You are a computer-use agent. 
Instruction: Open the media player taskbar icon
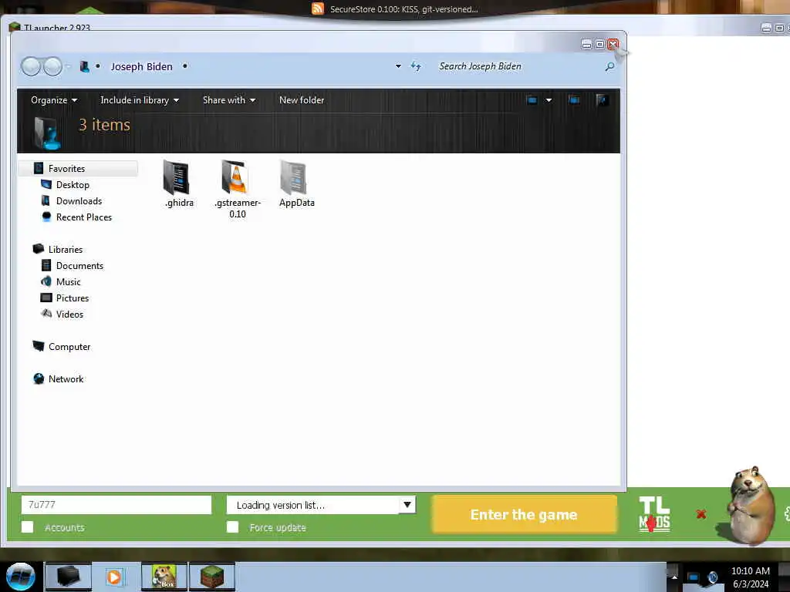(x=114, y=577)
